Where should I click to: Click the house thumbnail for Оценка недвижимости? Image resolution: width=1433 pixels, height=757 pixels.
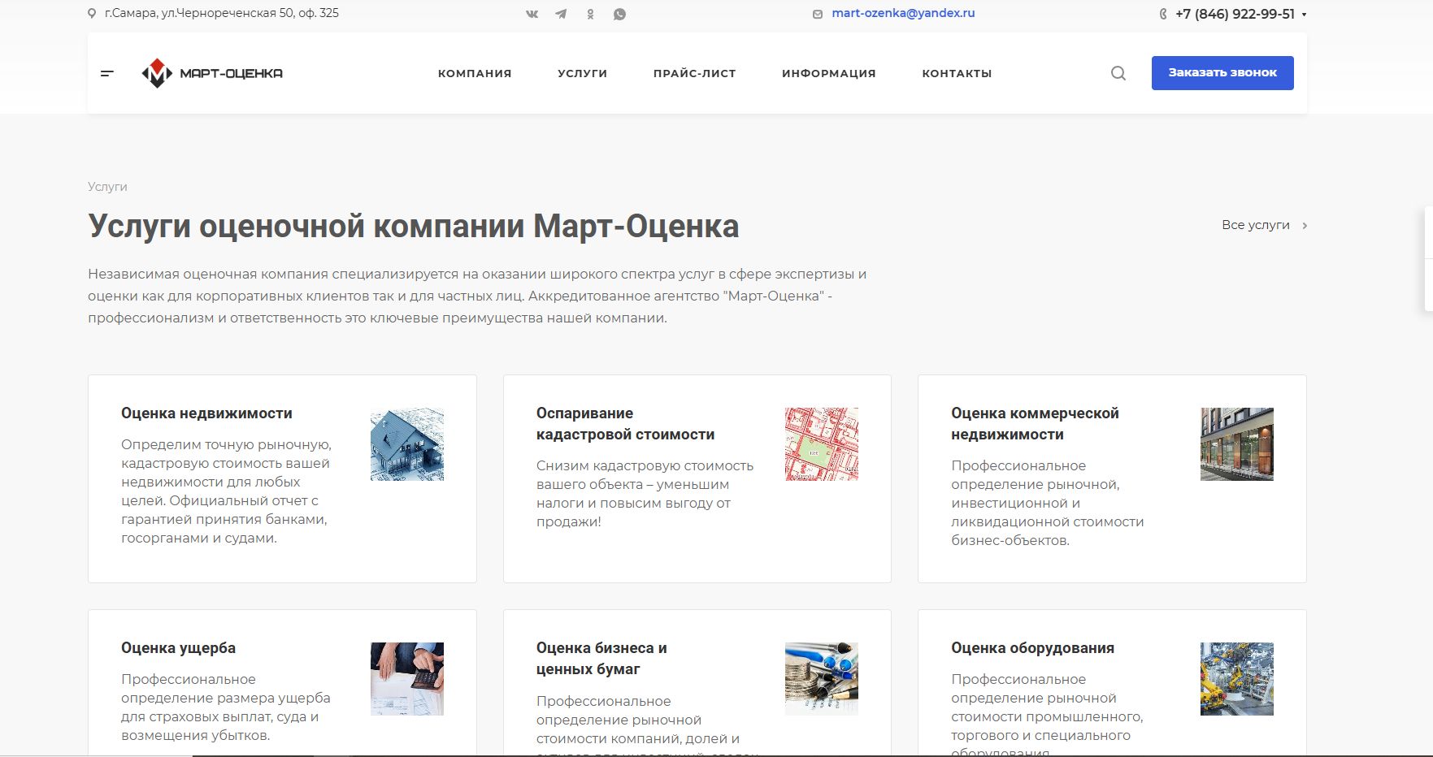(407, 444)
